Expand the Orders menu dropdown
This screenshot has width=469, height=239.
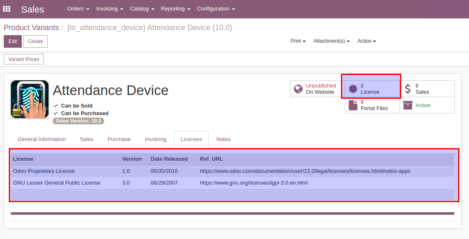(78, 9)
